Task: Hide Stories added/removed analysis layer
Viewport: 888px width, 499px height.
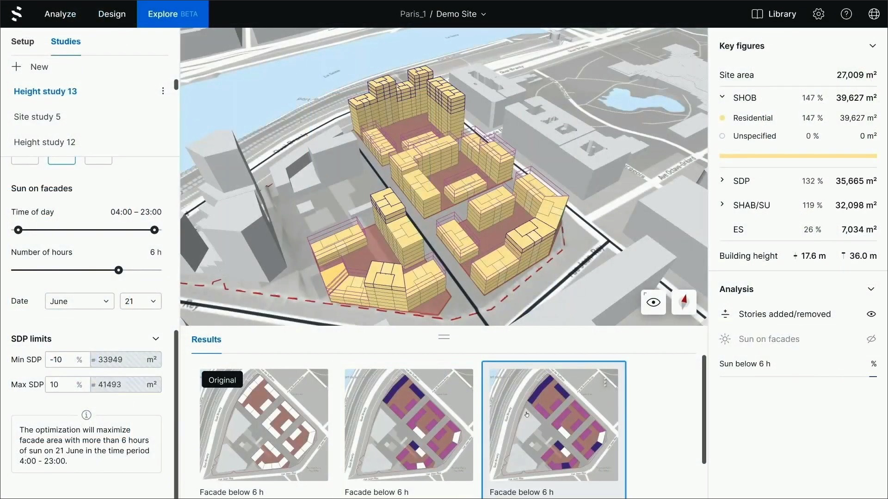Action: [871, 314]
